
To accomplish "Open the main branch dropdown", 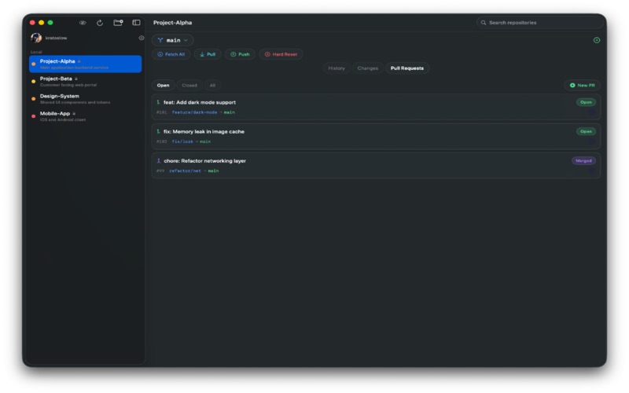I will [173, 40].
